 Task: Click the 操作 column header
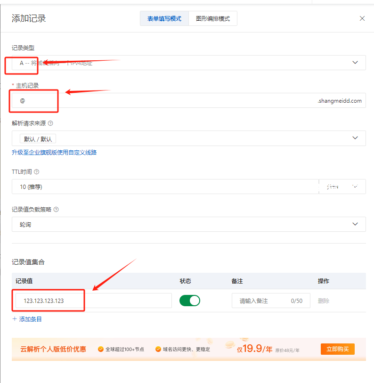(324, 281)
